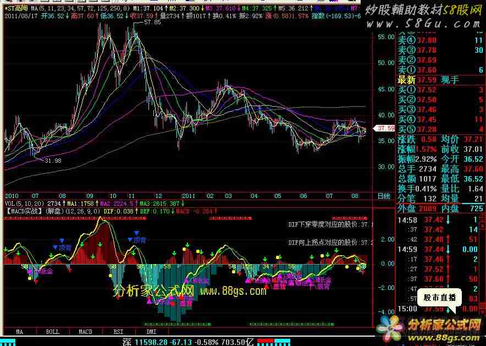The width and height of the screenshot is (486, 346).
Task: Click the 均价 37.21 average price
Action: coord(473,140)
